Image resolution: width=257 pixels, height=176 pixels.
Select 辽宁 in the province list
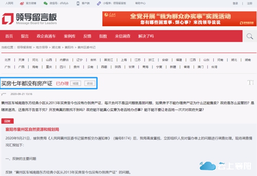79,60
